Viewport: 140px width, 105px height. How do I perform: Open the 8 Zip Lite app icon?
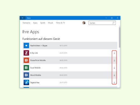click(26, 53)
